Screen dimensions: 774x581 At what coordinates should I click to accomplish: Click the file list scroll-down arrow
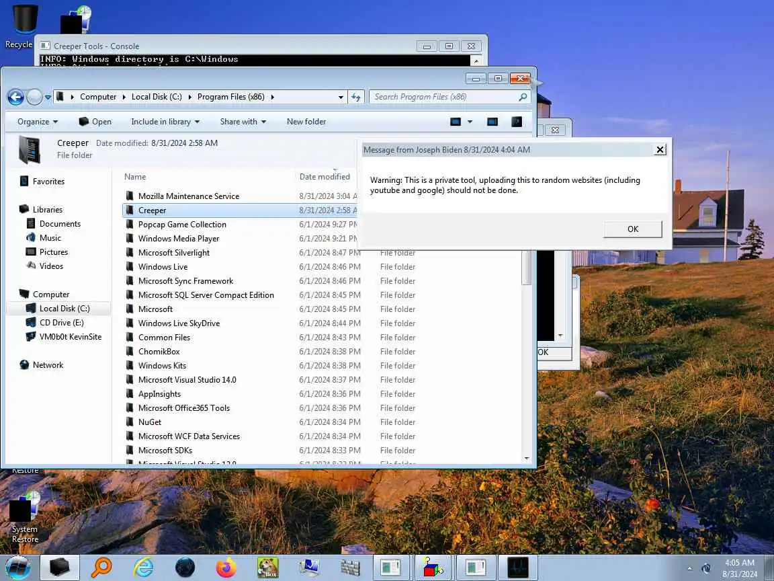point(526,459)
